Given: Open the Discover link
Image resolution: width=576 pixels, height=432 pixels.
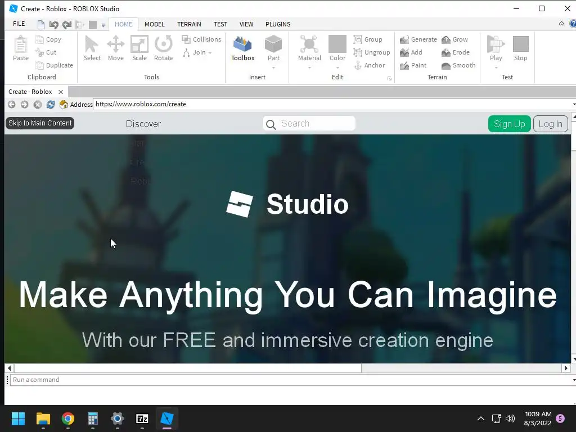Looking at the screenshot, I should [143, 124].
